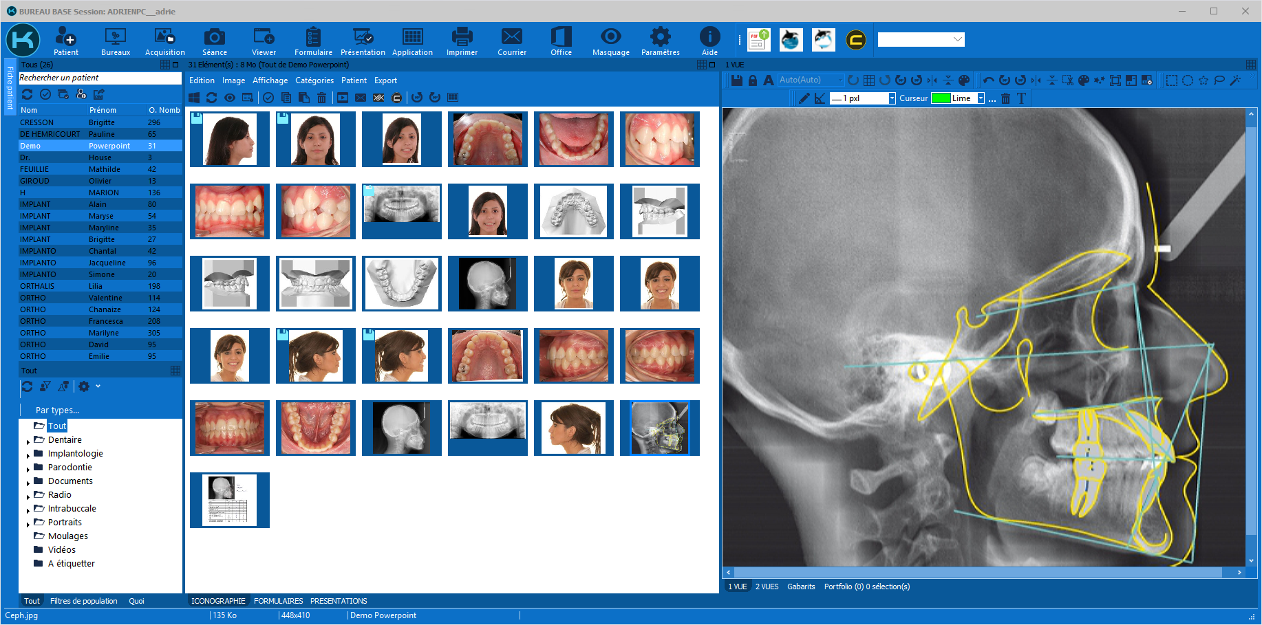
Task: Expand the Dentaire folder in tree
Action: point(28,441)
